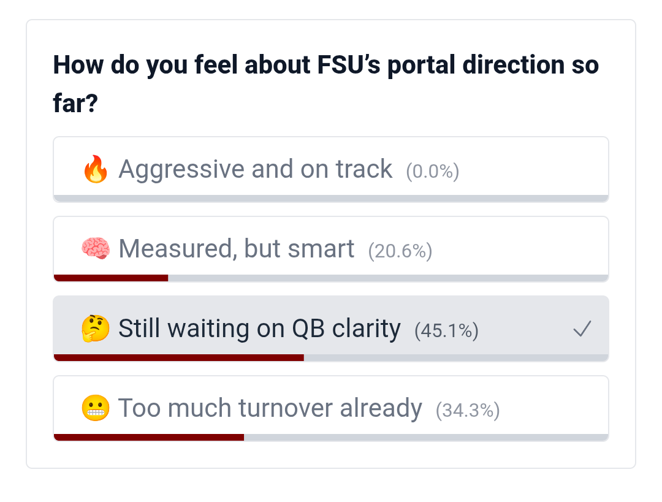Screen dimensions: 662x502
Task: Click the thinking face emoji
Action: [95, 329]
